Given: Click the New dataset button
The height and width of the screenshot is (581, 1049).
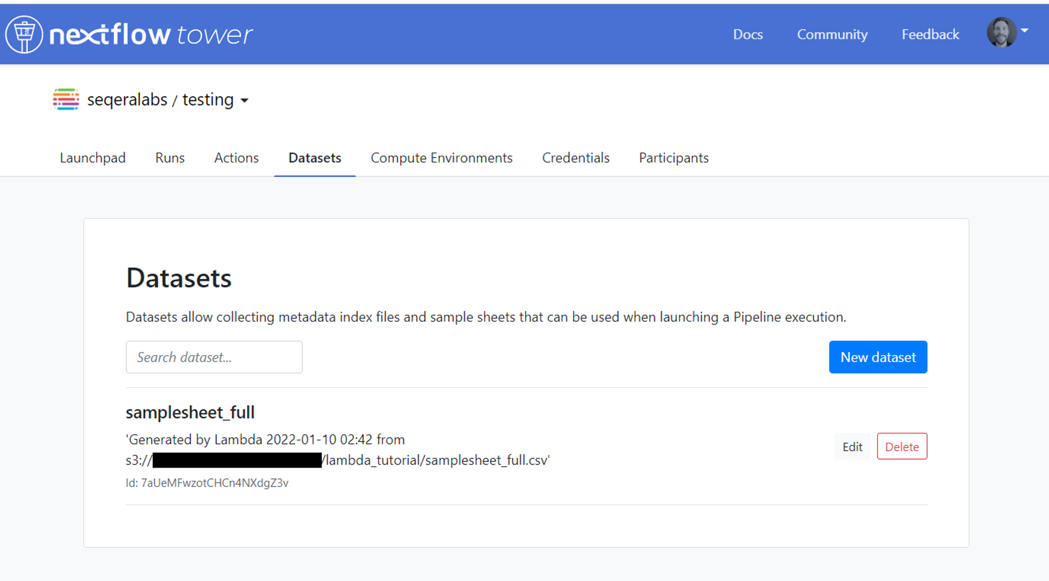Looking at the screenshot, I should (878, 357).
